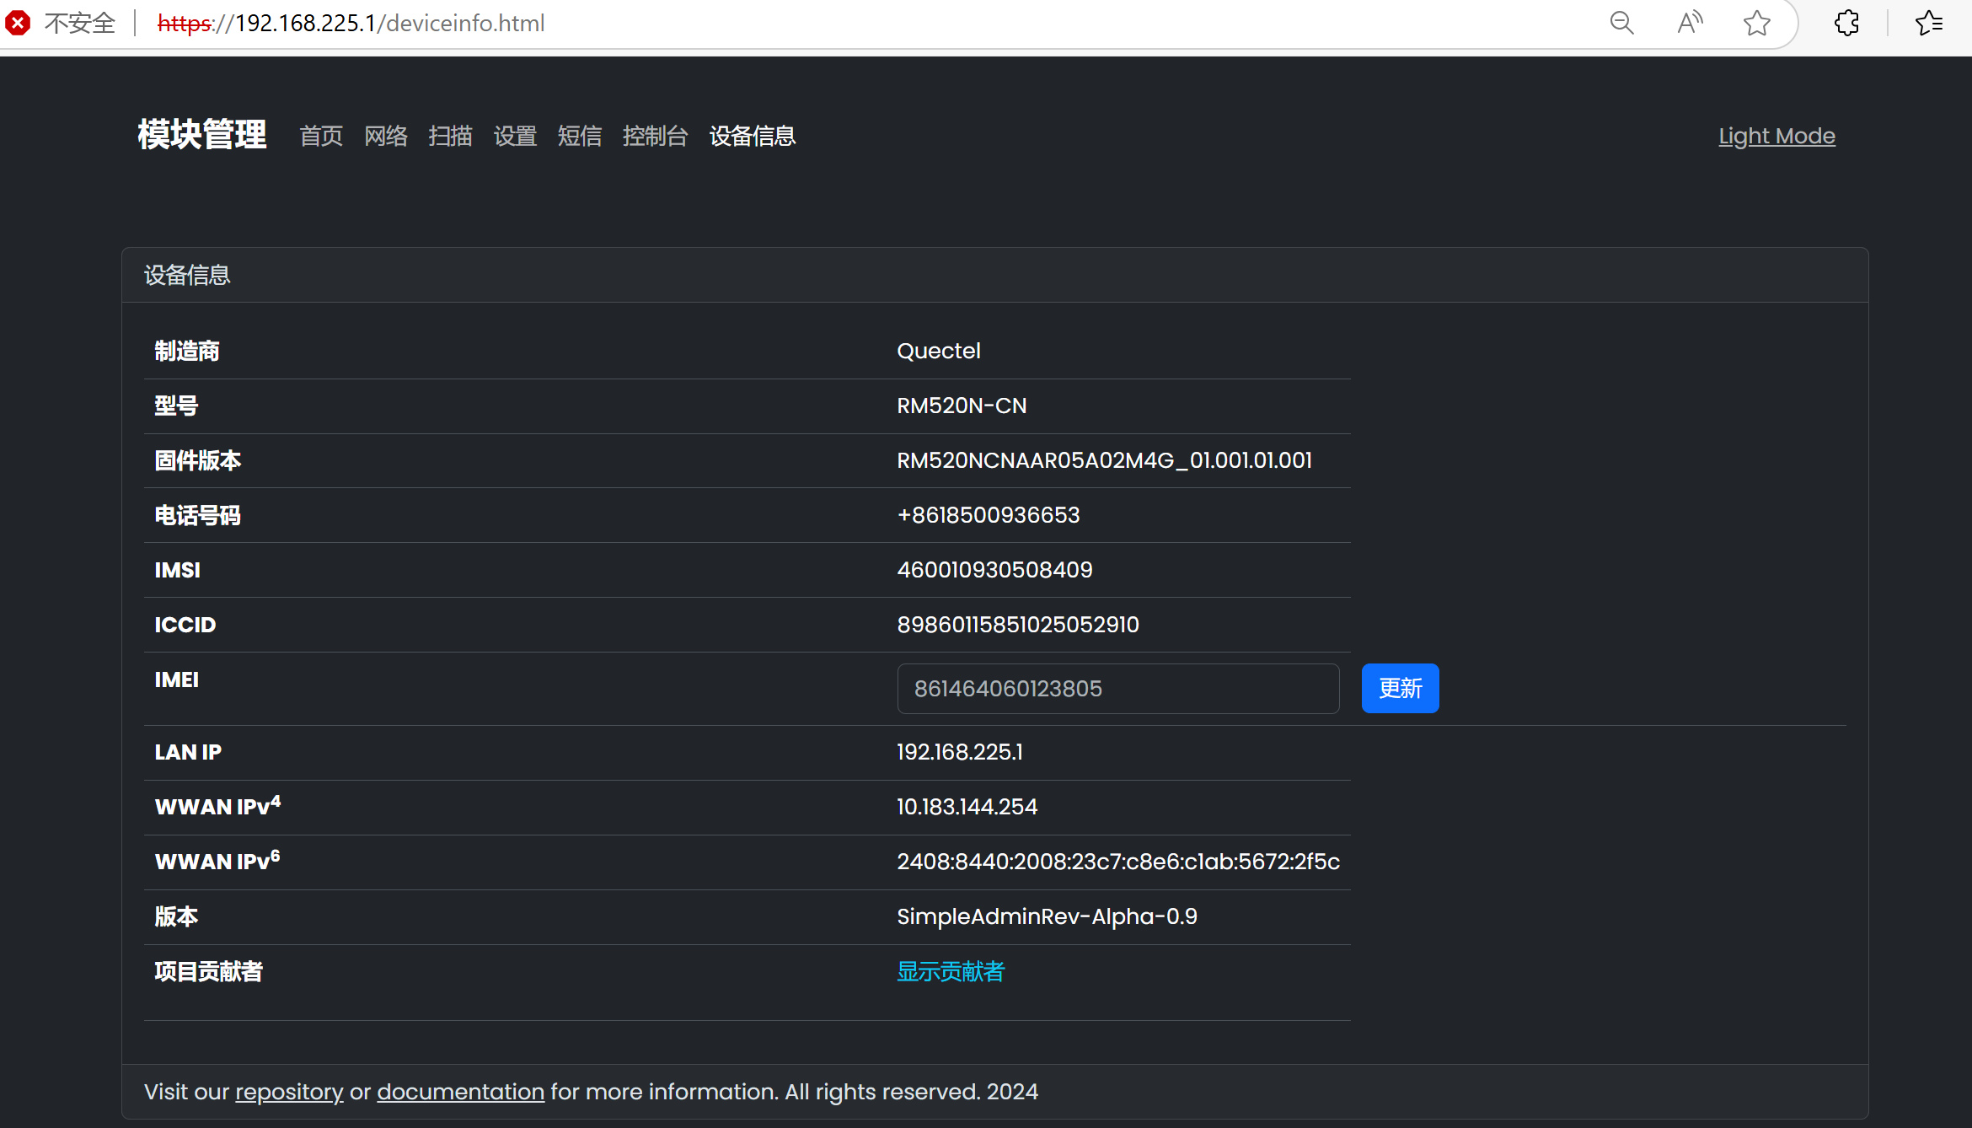Click the 模块管理 brand title

(x=202, y=135)
